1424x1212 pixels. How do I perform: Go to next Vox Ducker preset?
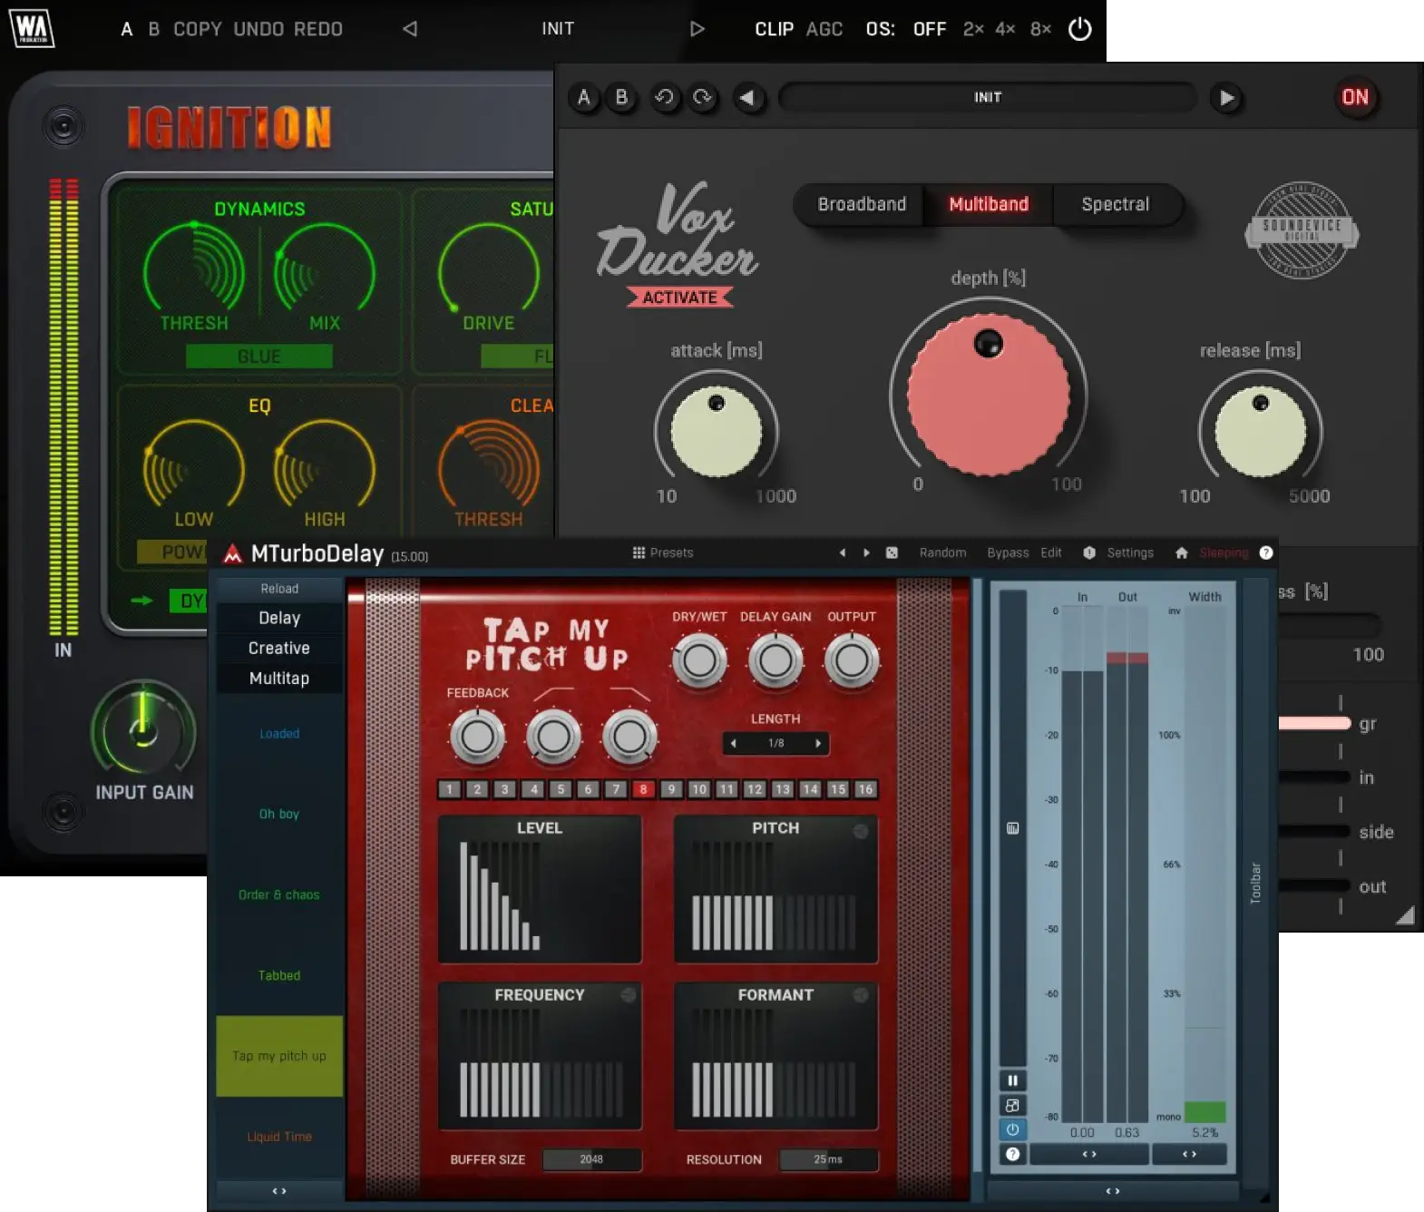click(1226, 98)
